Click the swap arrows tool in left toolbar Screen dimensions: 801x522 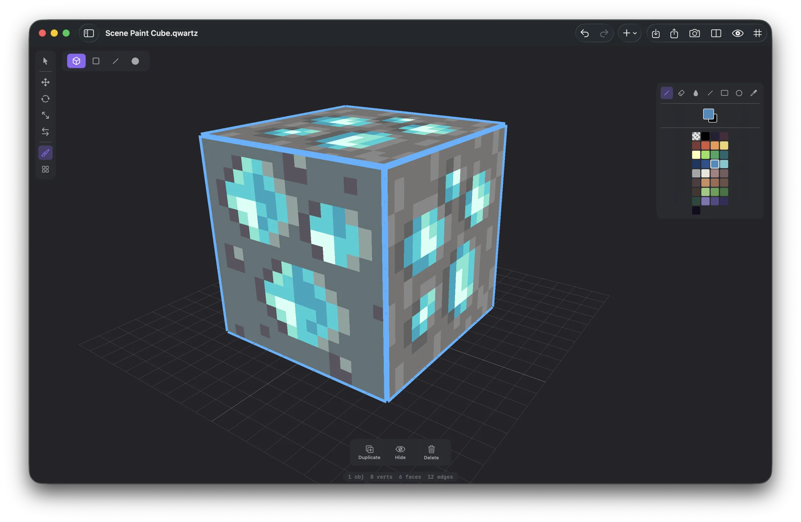point(45,132)
